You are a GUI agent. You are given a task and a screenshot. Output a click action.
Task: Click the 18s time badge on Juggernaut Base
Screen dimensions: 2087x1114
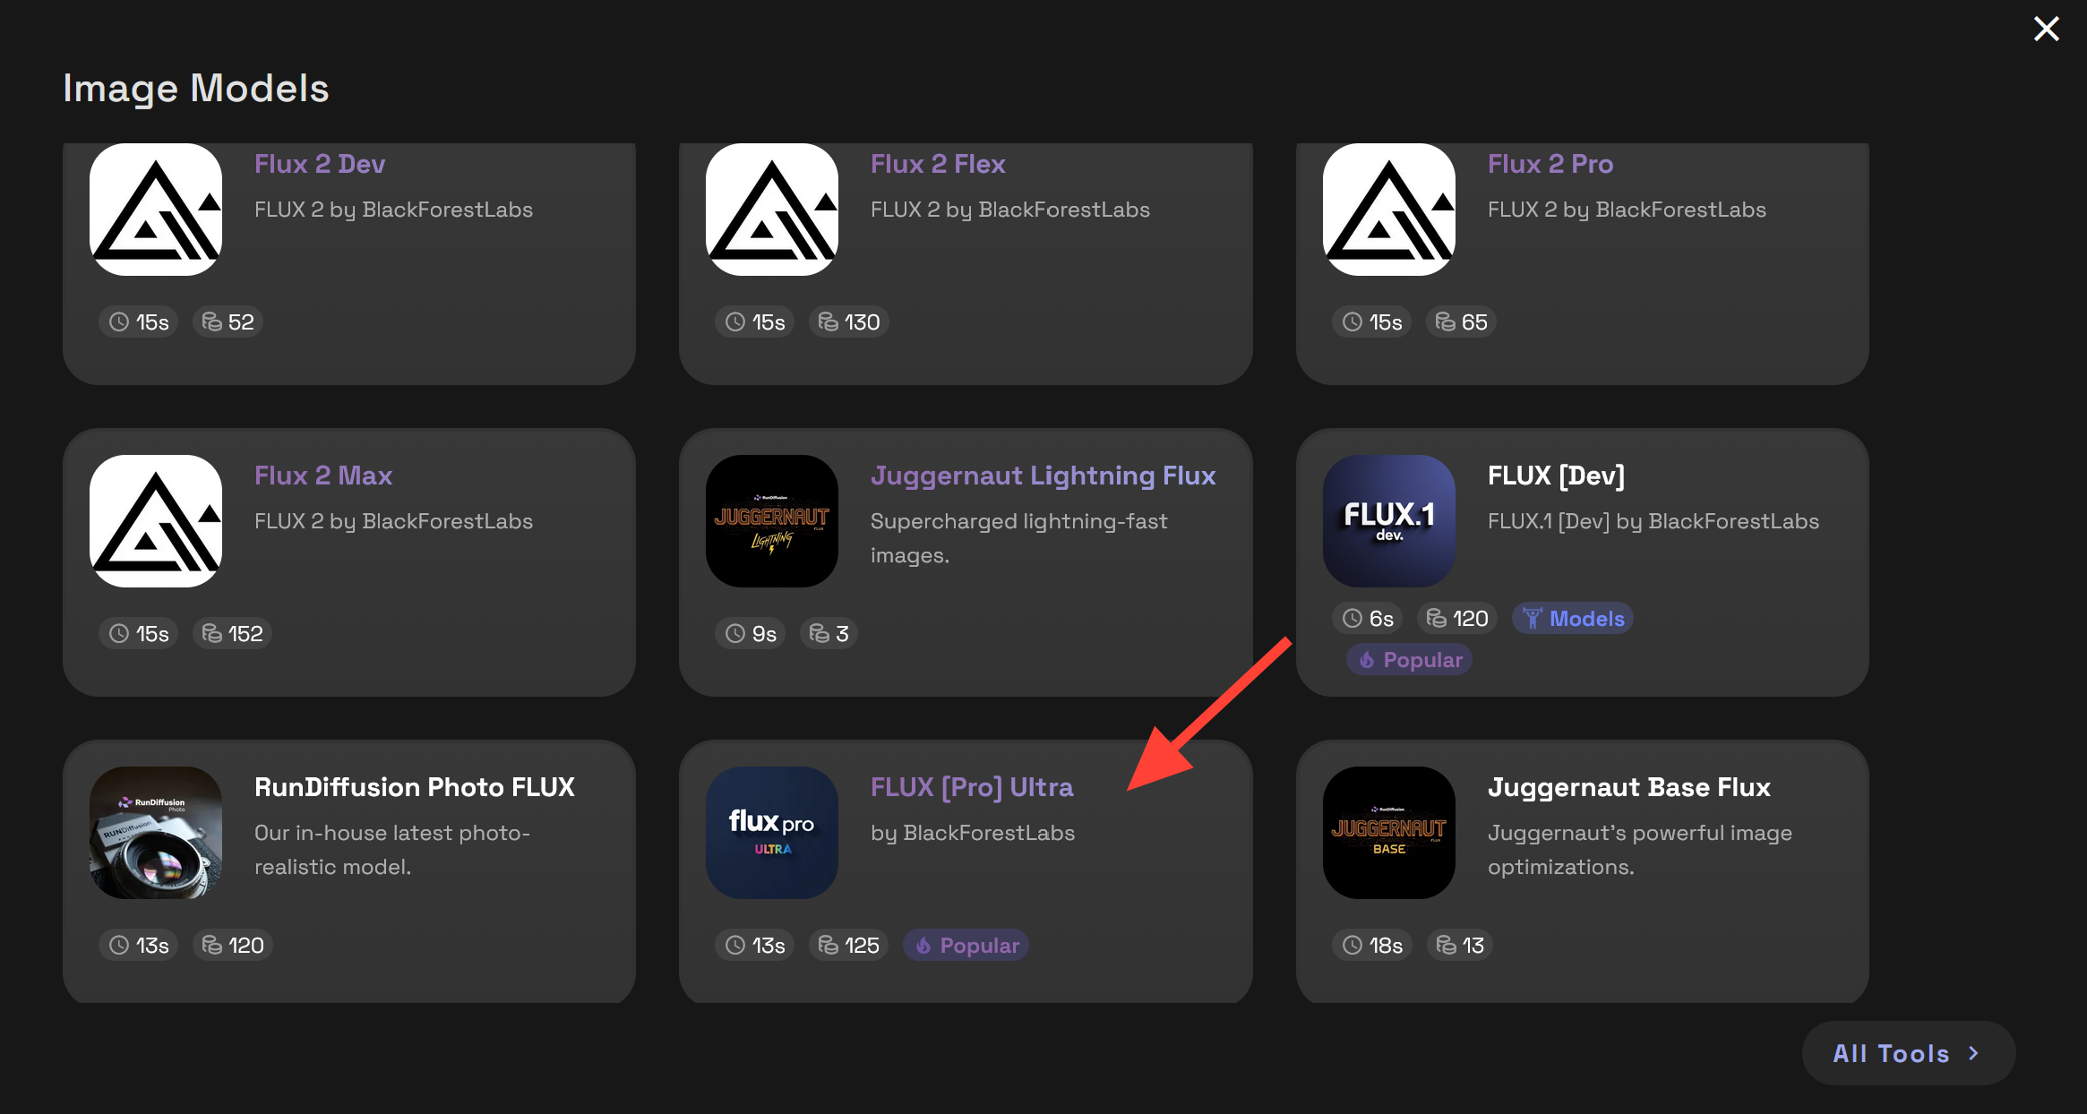[1371, 946]
